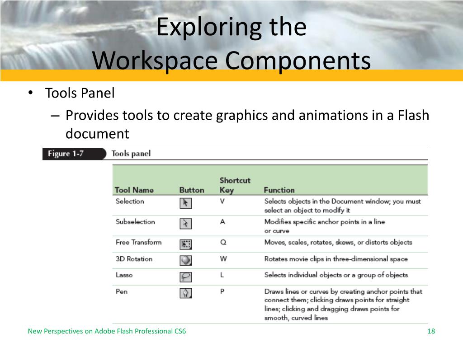Screen dimensions: 463x347
Task: Click the 'Pen' tool name cell
Action: click(122, 291)
